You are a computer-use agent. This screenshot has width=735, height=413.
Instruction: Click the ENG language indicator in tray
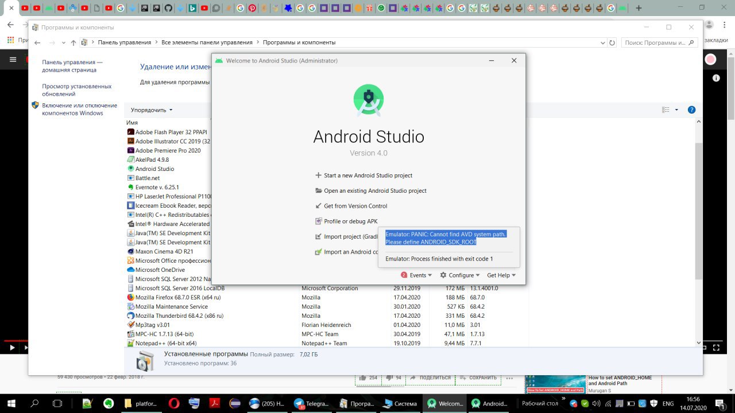tap(667, 403)
